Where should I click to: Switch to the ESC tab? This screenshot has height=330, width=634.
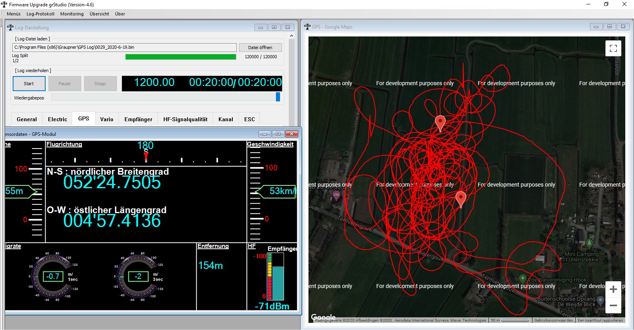click(249, 119)
